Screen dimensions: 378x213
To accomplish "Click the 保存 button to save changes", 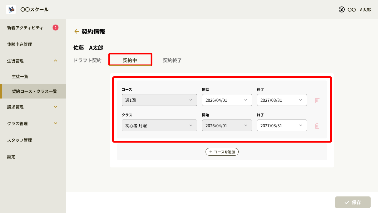I will point(353,202).
